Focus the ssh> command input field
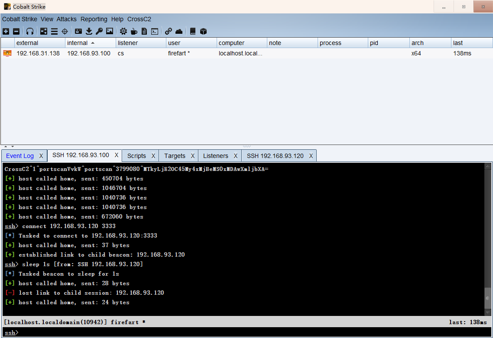 pyautogui.click(x=246, y=332)
